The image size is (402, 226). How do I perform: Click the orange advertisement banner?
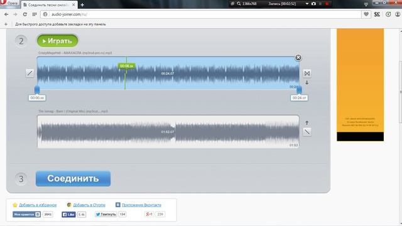pyautogui.click(x=360, y=85)
